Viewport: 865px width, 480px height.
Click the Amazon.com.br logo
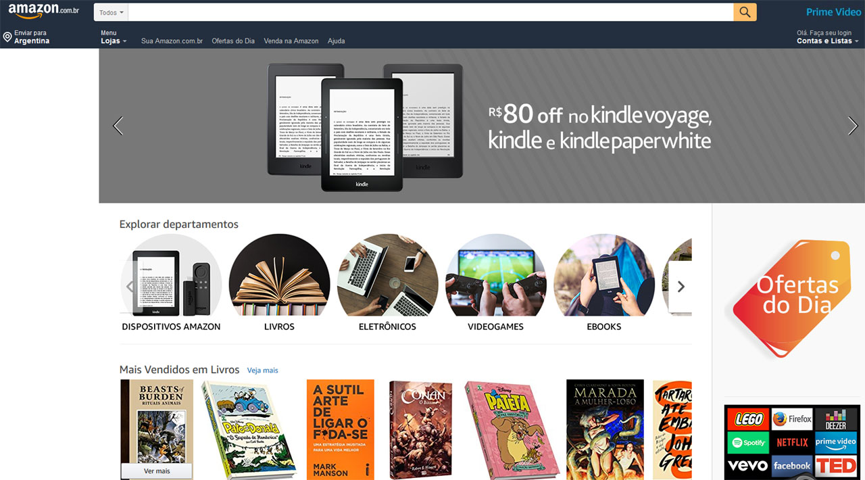click(44, 11)
